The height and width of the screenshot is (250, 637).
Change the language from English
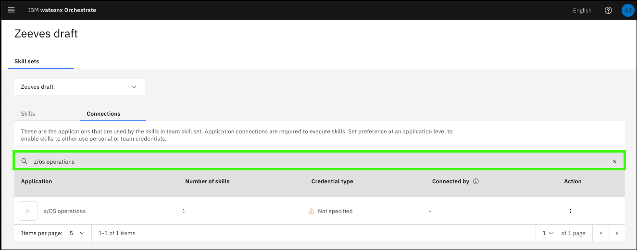pos(582,11)
